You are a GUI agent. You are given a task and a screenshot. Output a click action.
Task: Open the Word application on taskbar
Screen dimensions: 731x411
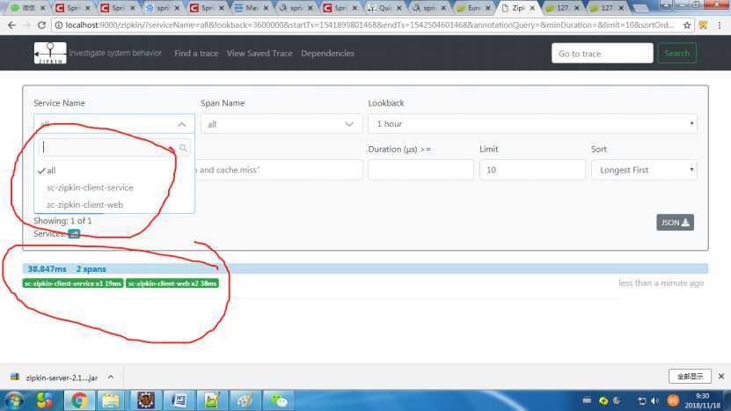pyautogui.click(x=179, y=400)
